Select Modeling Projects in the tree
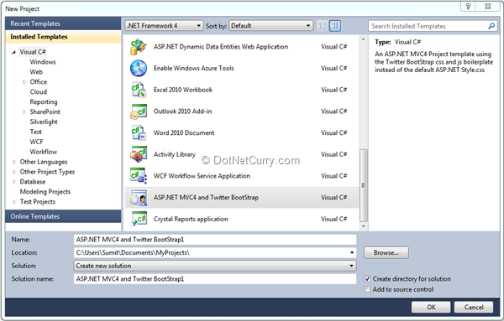 click(x=45, y=192)
